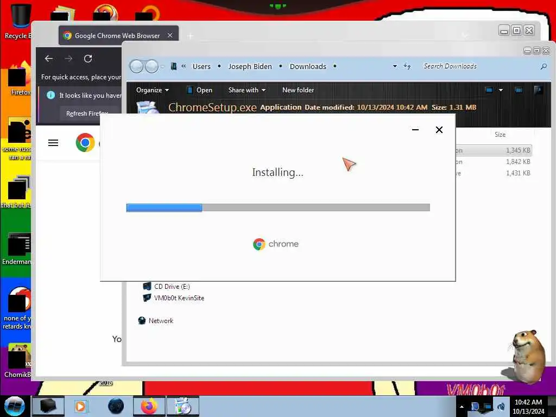The image size is (556, 417).
Task: Click the network icon in system tray
Action: click(488, 407)
